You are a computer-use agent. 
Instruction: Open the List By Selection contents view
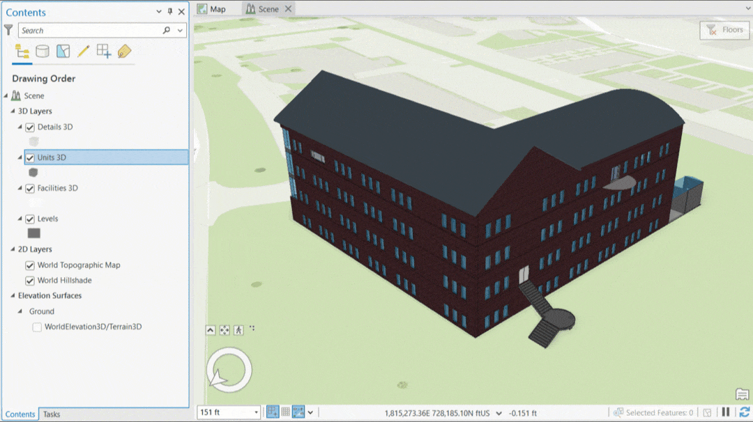61,51
